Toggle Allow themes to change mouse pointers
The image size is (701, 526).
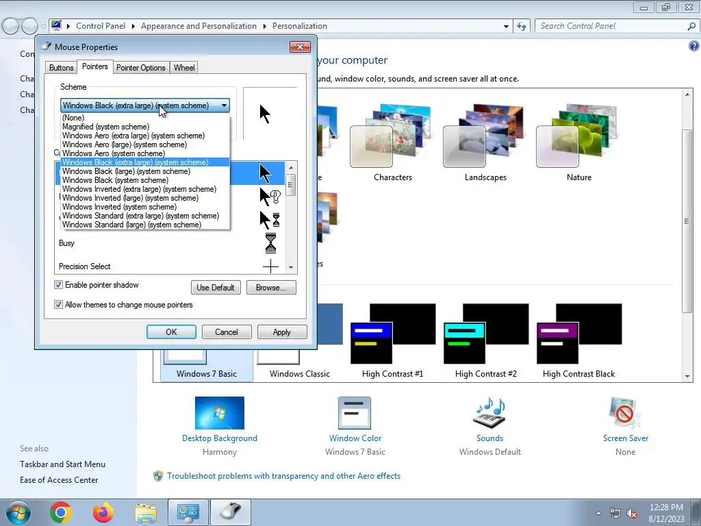[x=58, y=305]
